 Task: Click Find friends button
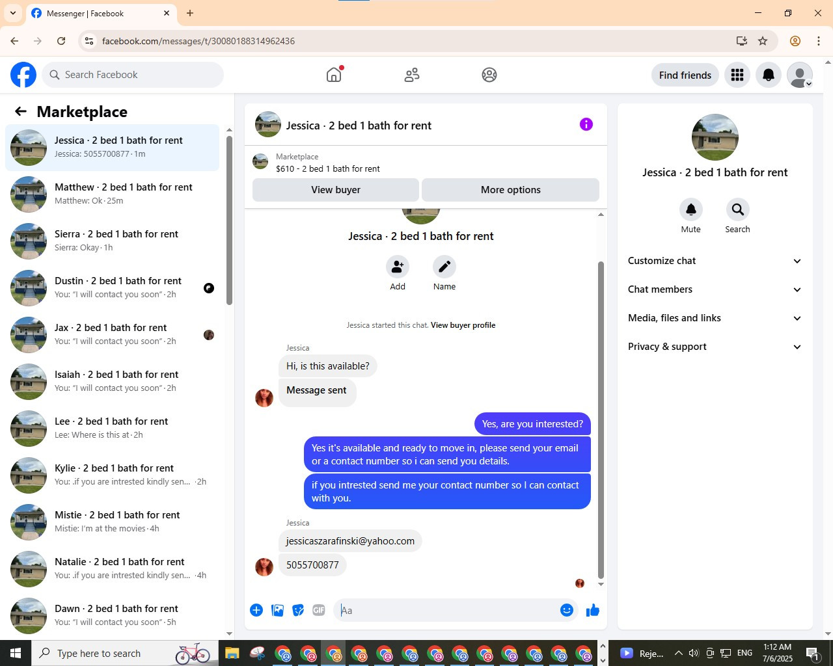tap(685, 75)
